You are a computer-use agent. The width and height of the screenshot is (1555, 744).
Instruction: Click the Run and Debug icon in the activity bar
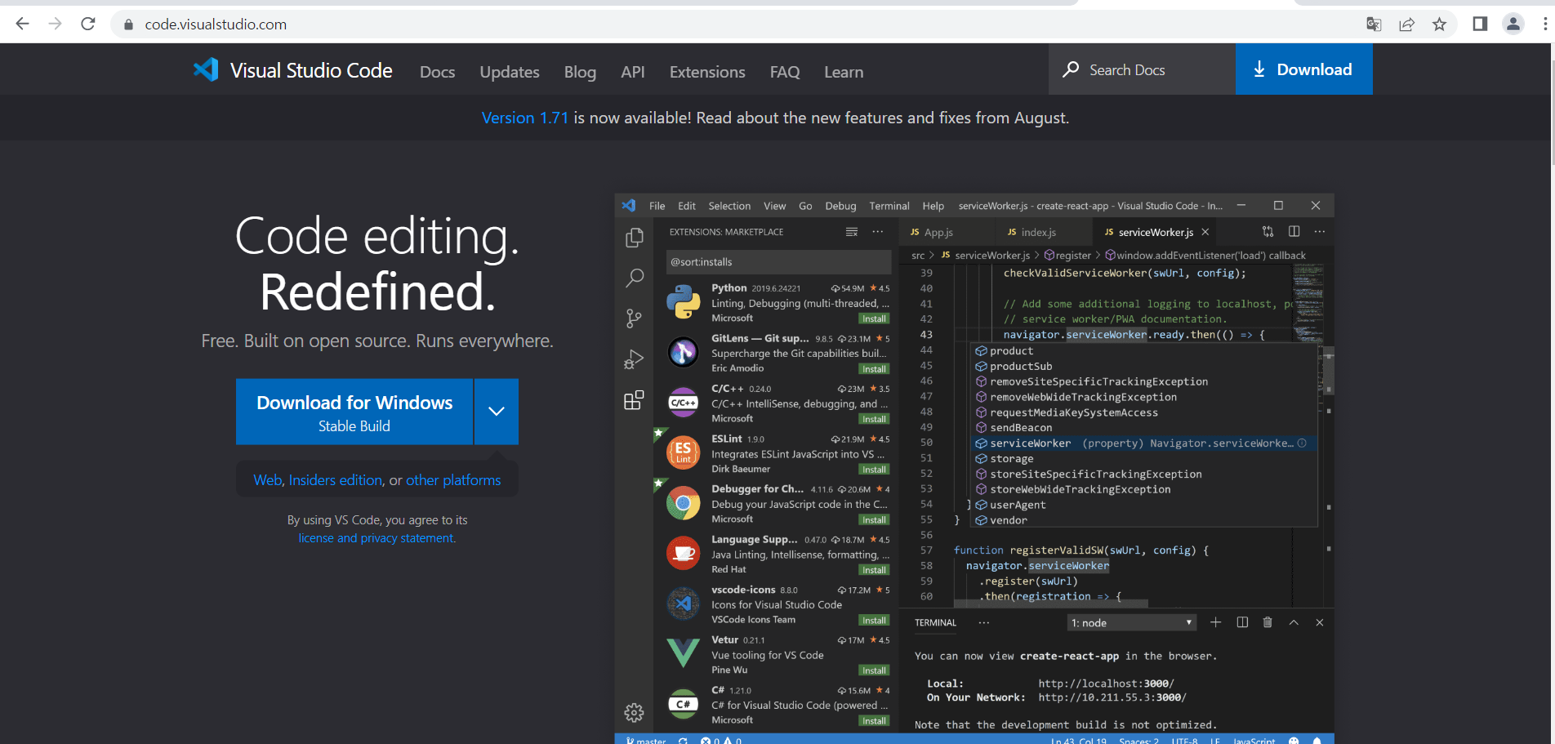coord(634,359)
